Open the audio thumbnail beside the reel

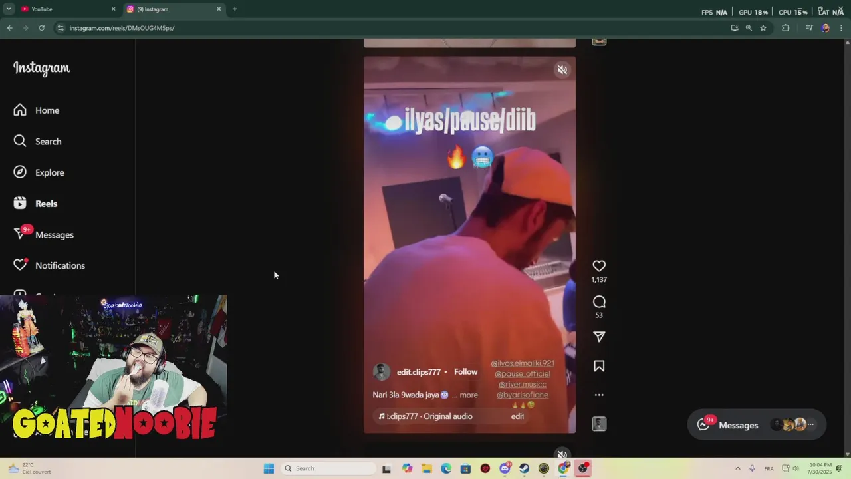pyautogui.click(x=599, y=424)
